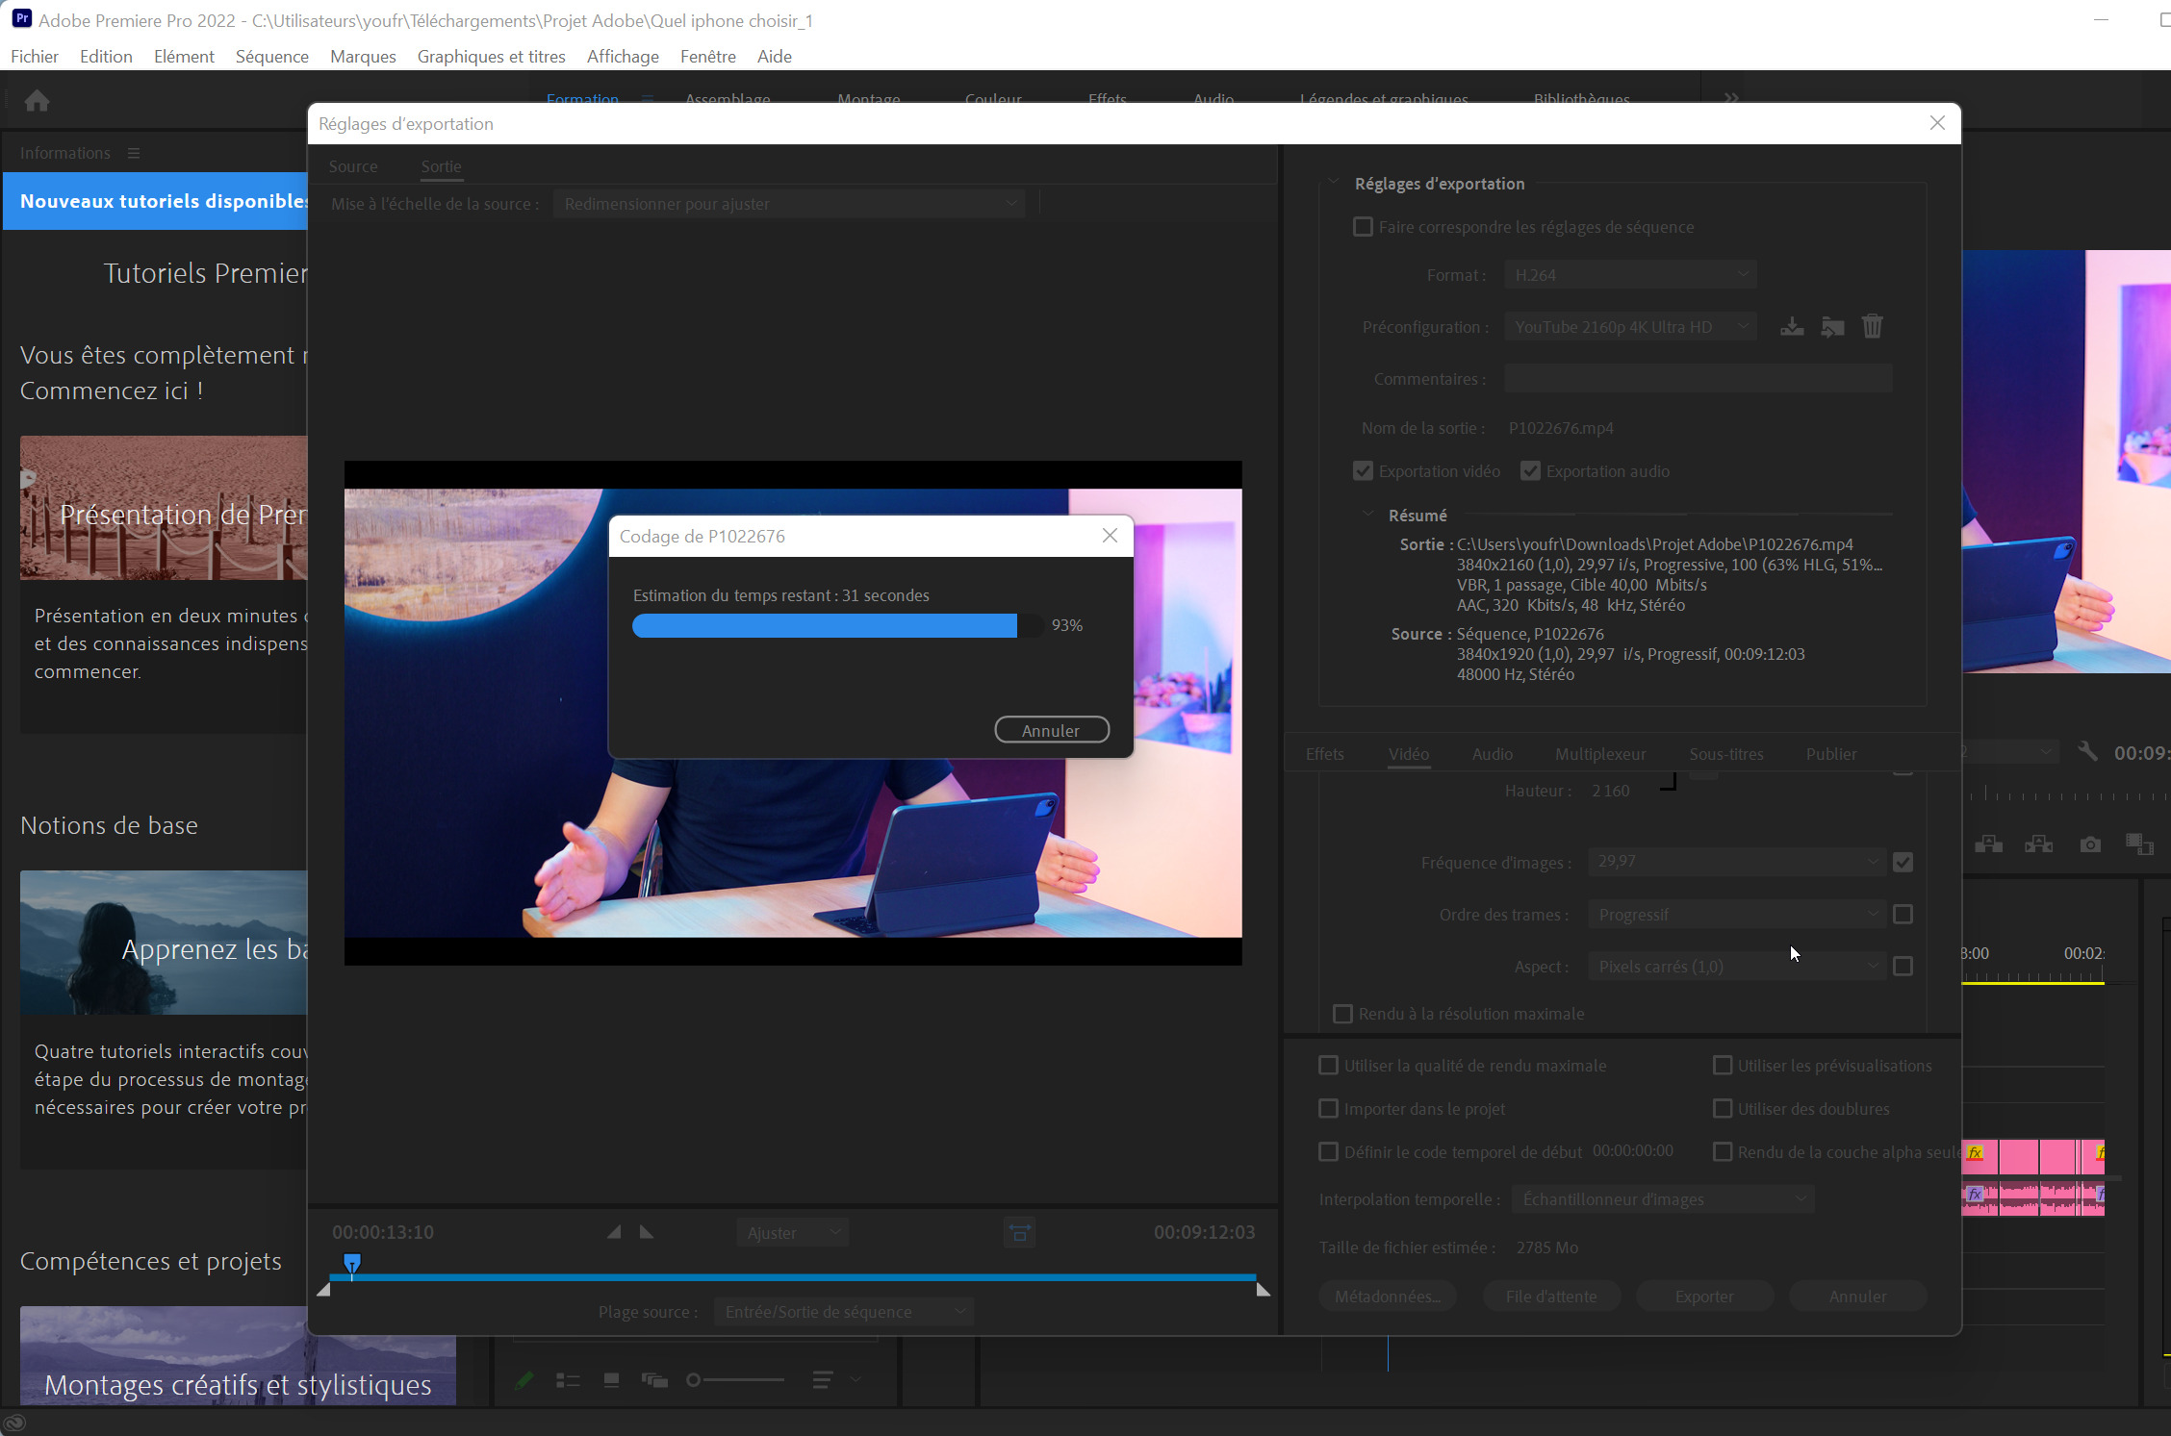Open the Aspect Pixels carrés dropdown
The width and height of the screenshot is (2171, 1436).
(x=1736, y=966)
